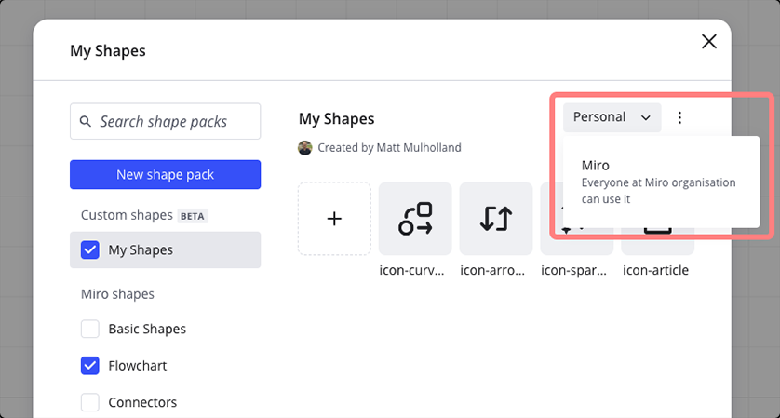Click the icon-article shape label
This screenshot has width=780, height=418.
[x=656, y=271]
